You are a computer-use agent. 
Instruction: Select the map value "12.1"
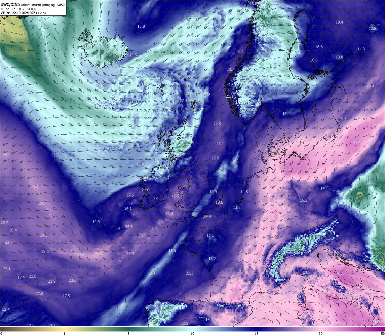pos(324,189)
